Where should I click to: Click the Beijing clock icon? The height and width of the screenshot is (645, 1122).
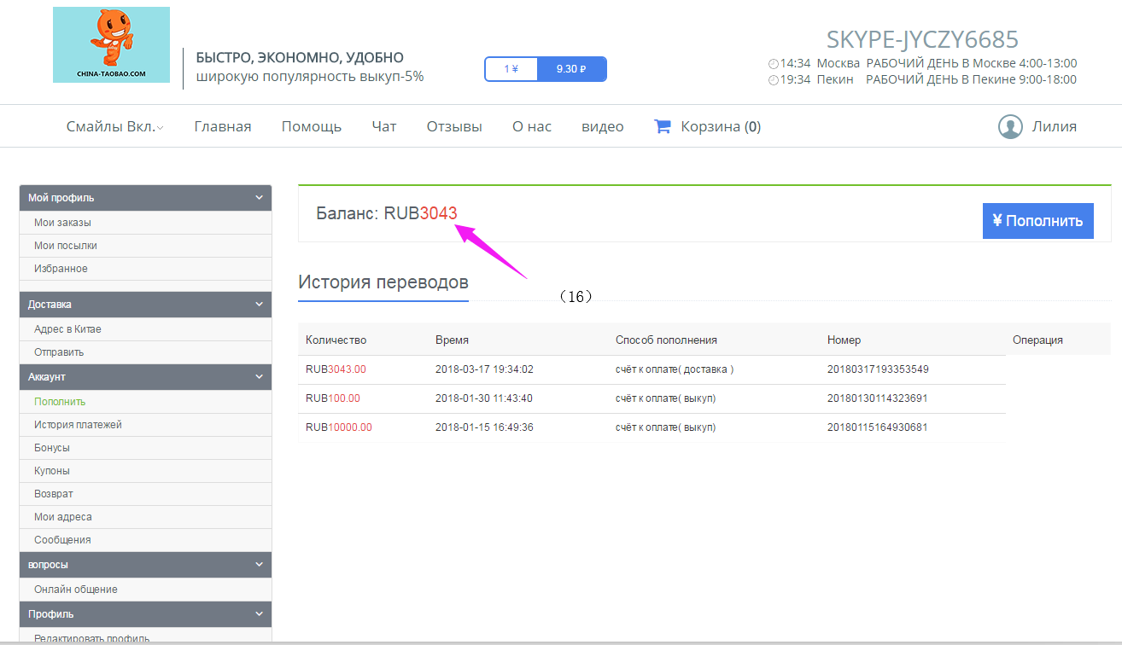point(774,80)
